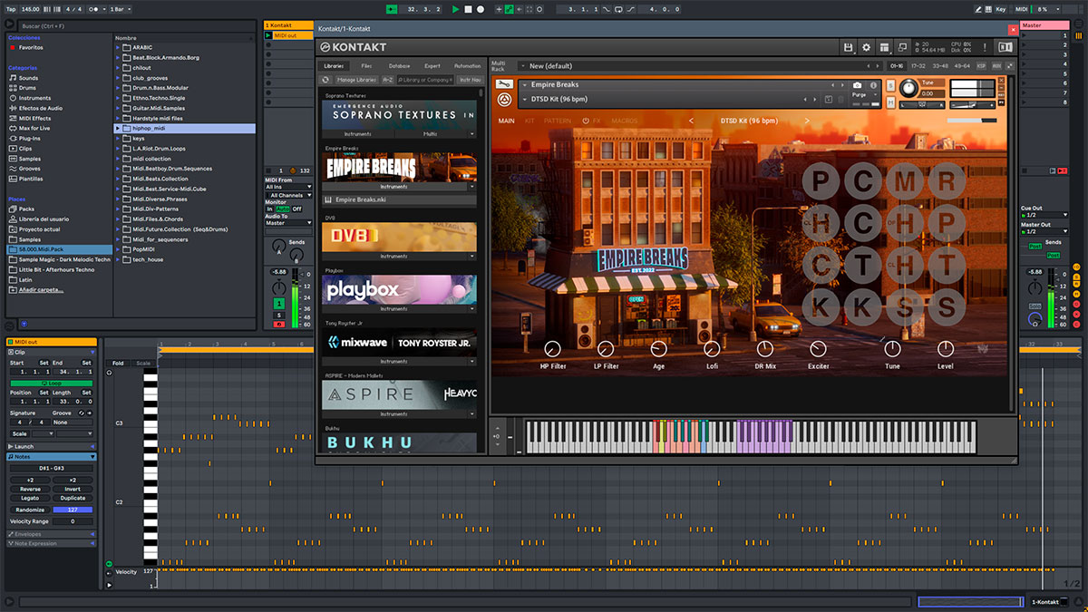This screenshot has width=1088, height=612.
Task: Click Añadir carpeta link
Action: pyautogui.click(x=43, y=290)
